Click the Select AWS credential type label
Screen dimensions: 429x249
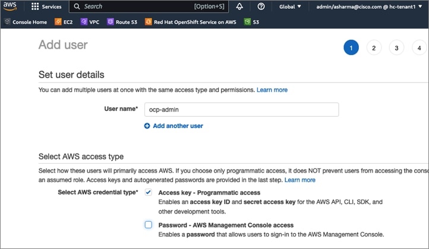point(98,192)
